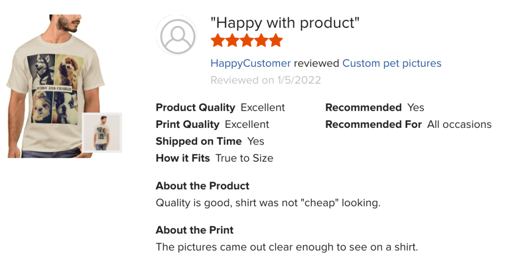The width and height of the screenshot is (518, 275).
Task: Click the Print Quality label
Action: point(187,124)
